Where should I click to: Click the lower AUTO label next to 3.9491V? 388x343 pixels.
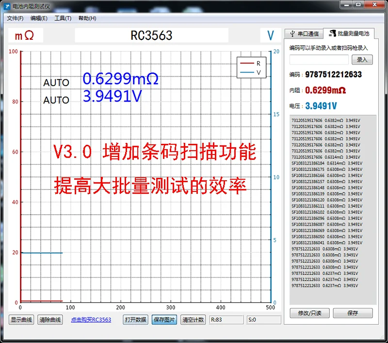[x=56, y=100]
